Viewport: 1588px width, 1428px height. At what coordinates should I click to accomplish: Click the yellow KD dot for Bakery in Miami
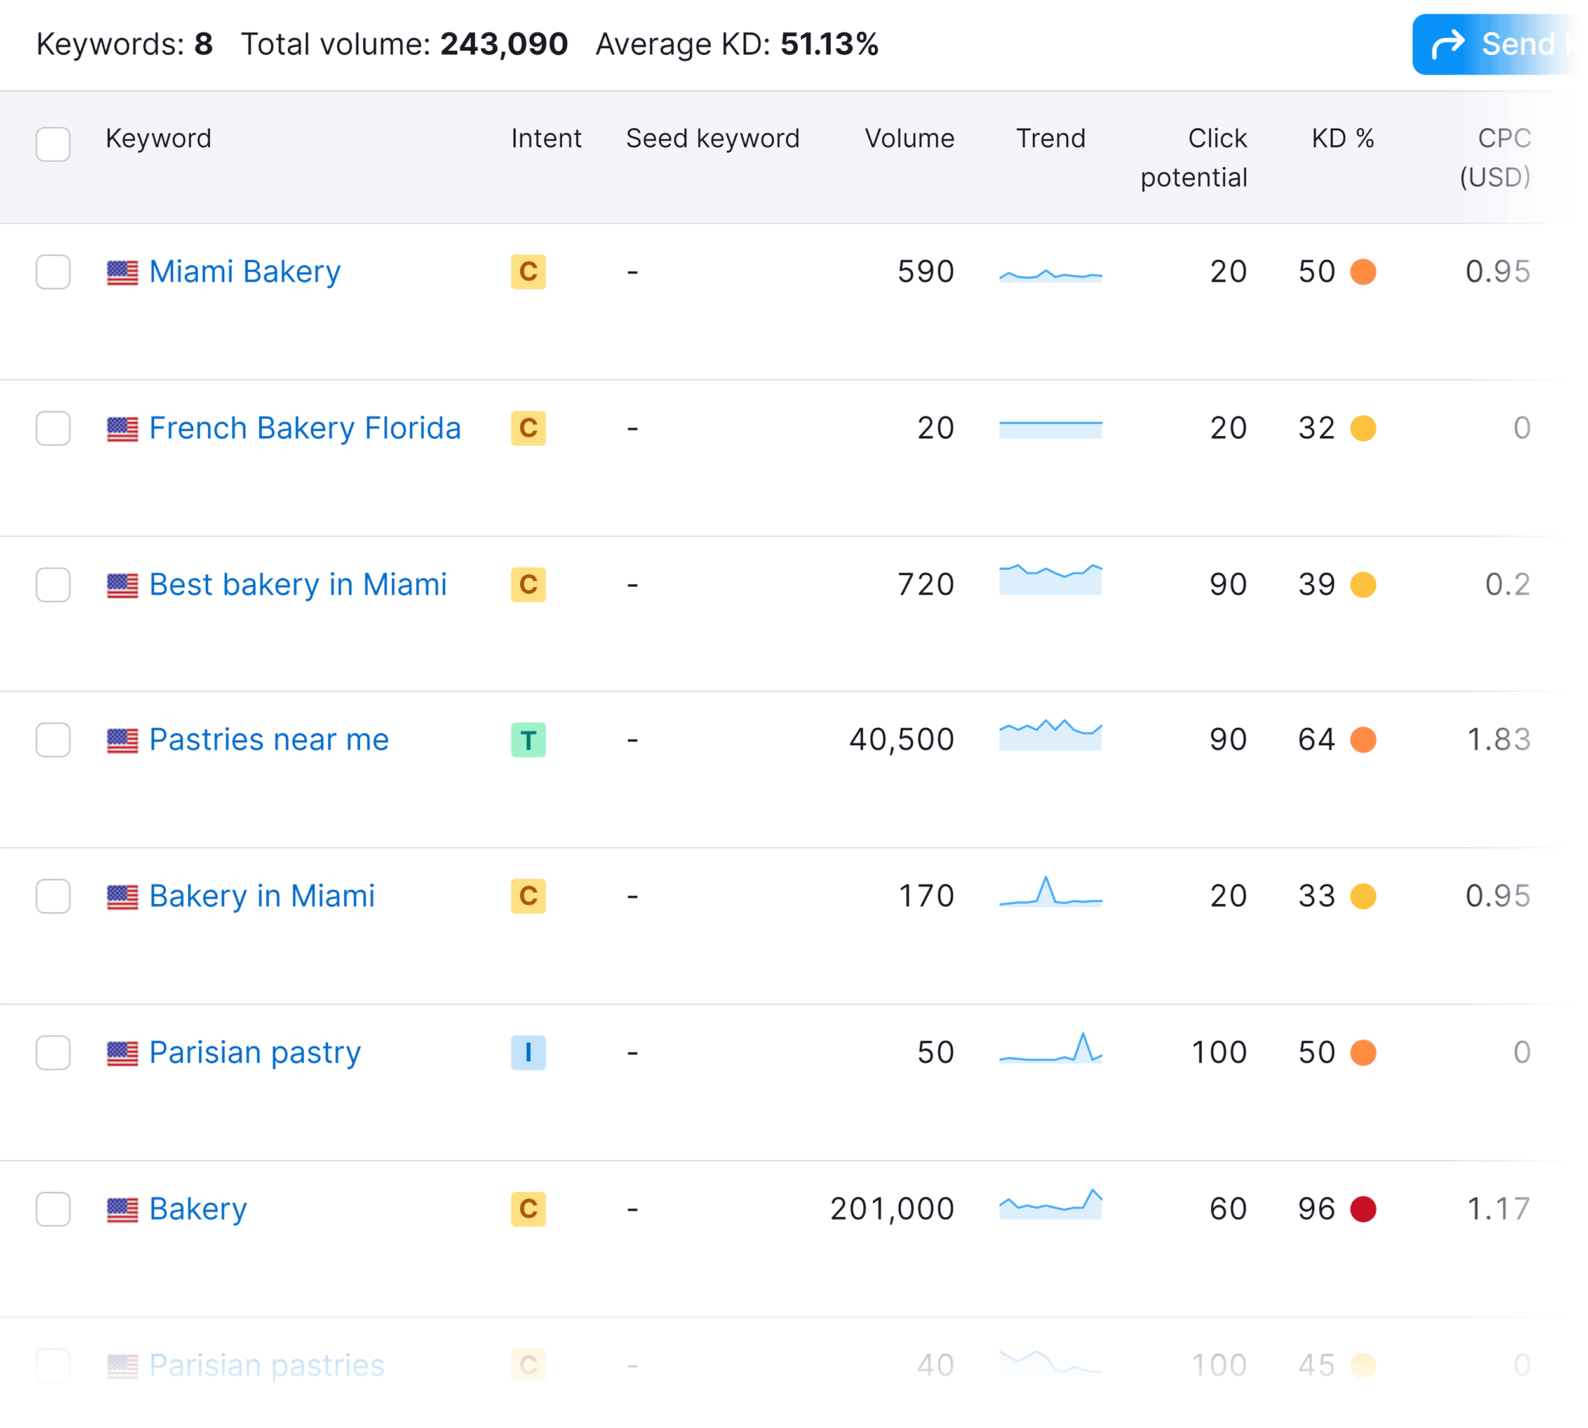tap(1366, 895)
